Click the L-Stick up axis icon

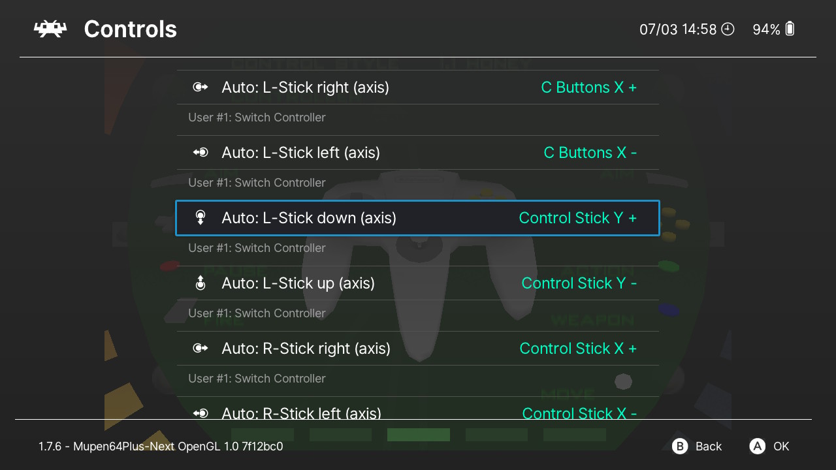point(201,283)
